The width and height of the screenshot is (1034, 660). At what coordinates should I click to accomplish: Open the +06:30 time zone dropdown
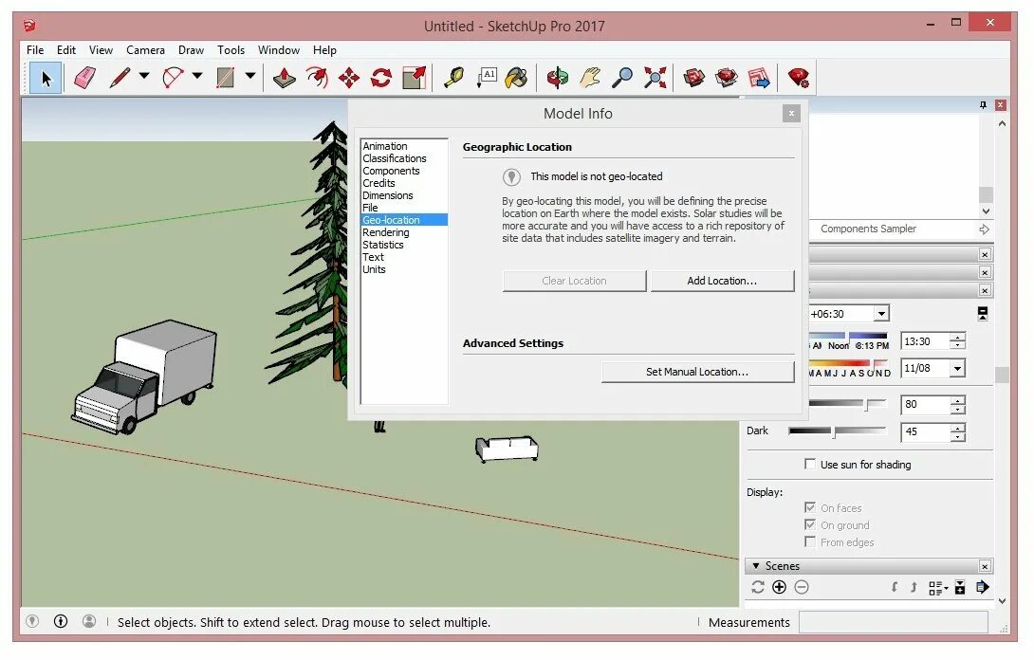(x=881, y=314)
